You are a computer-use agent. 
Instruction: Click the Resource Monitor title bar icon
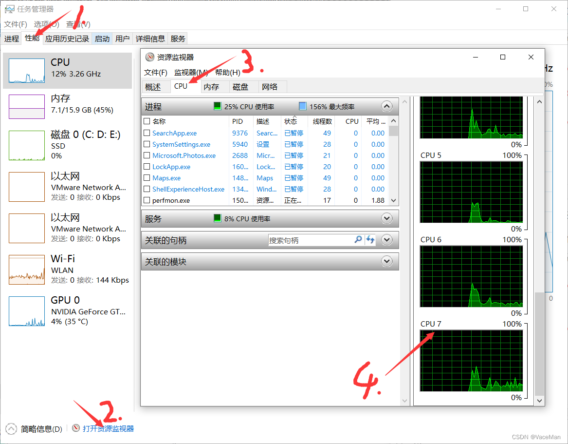149,57
